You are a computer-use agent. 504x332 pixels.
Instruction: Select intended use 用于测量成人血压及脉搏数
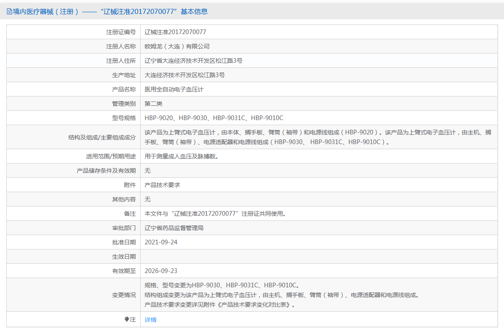pos(182,156)
